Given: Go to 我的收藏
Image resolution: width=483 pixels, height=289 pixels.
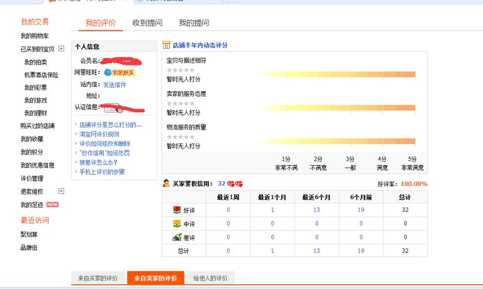Looking at the screenshot, I should pyautogui.click(x=32, y=139).
